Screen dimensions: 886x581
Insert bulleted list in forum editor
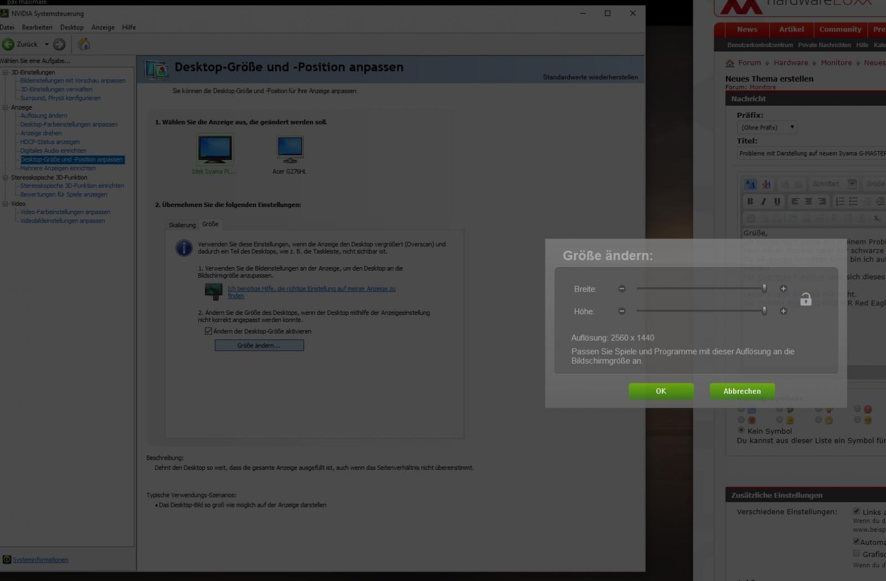[x=853, y=201]
